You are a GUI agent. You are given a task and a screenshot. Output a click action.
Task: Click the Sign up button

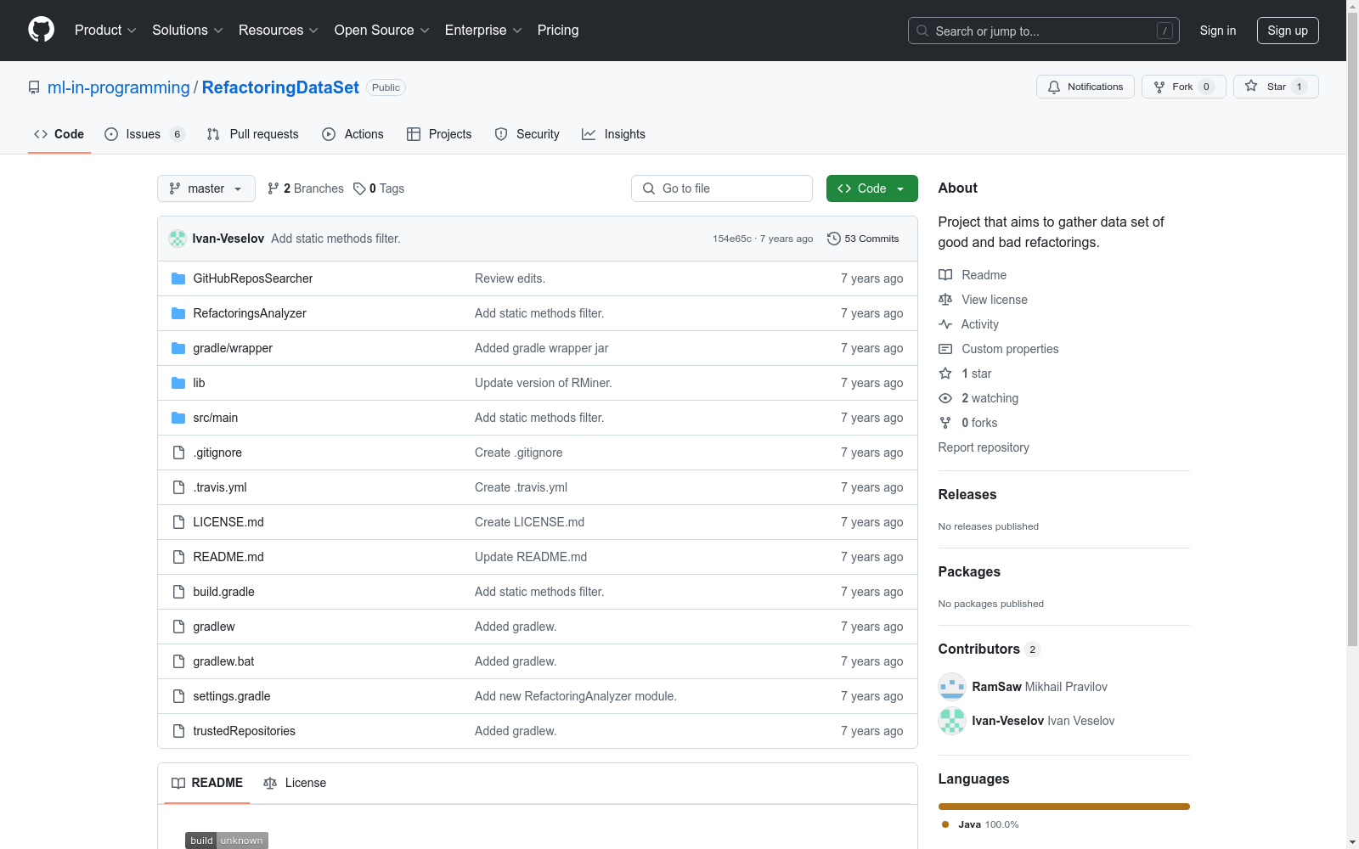[1288, 31]
